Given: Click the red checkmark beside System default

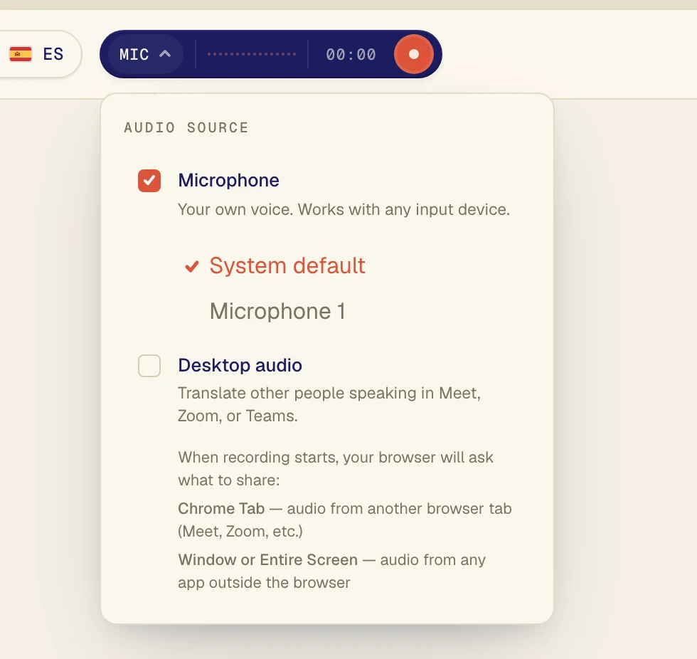Looking at the screenshot, I should 191,266.
